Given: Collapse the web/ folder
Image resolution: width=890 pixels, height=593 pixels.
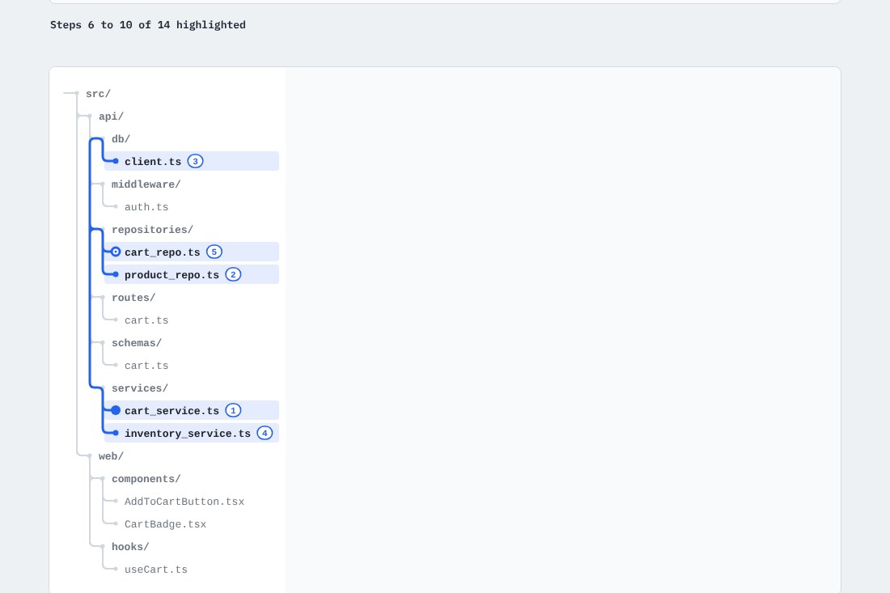Looking at the screenshot, I should pos(112,456).
